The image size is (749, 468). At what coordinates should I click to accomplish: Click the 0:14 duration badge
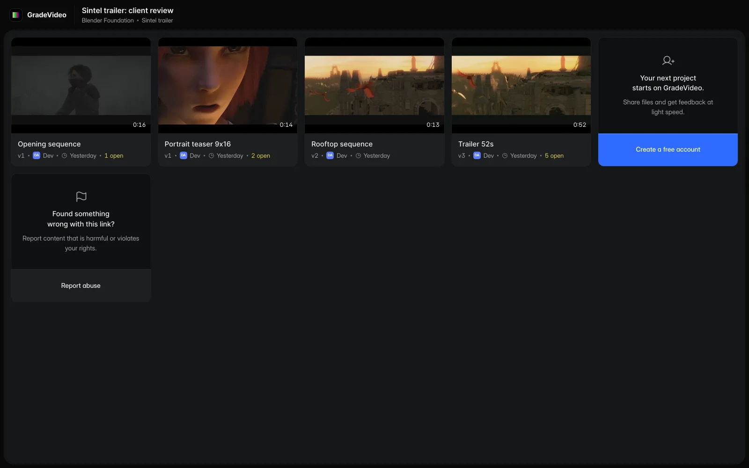coord(286,125)
